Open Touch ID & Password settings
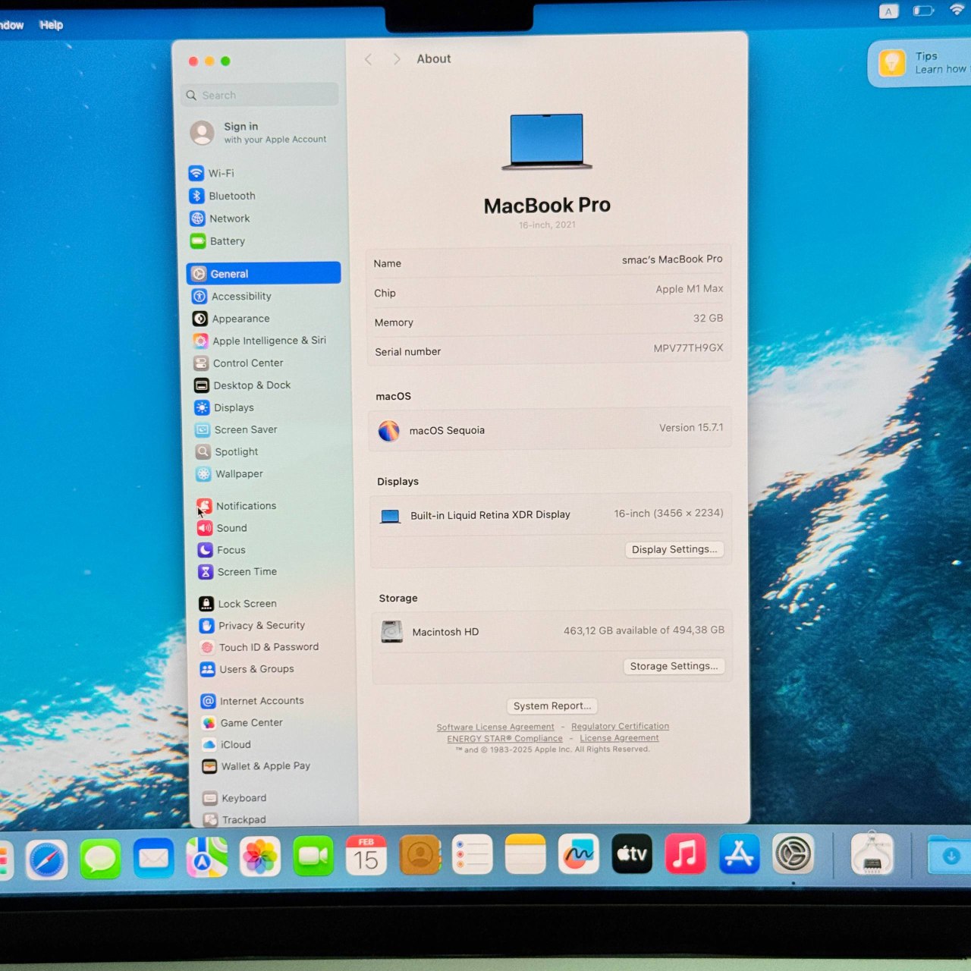The image size is (971, 971). 269,646
